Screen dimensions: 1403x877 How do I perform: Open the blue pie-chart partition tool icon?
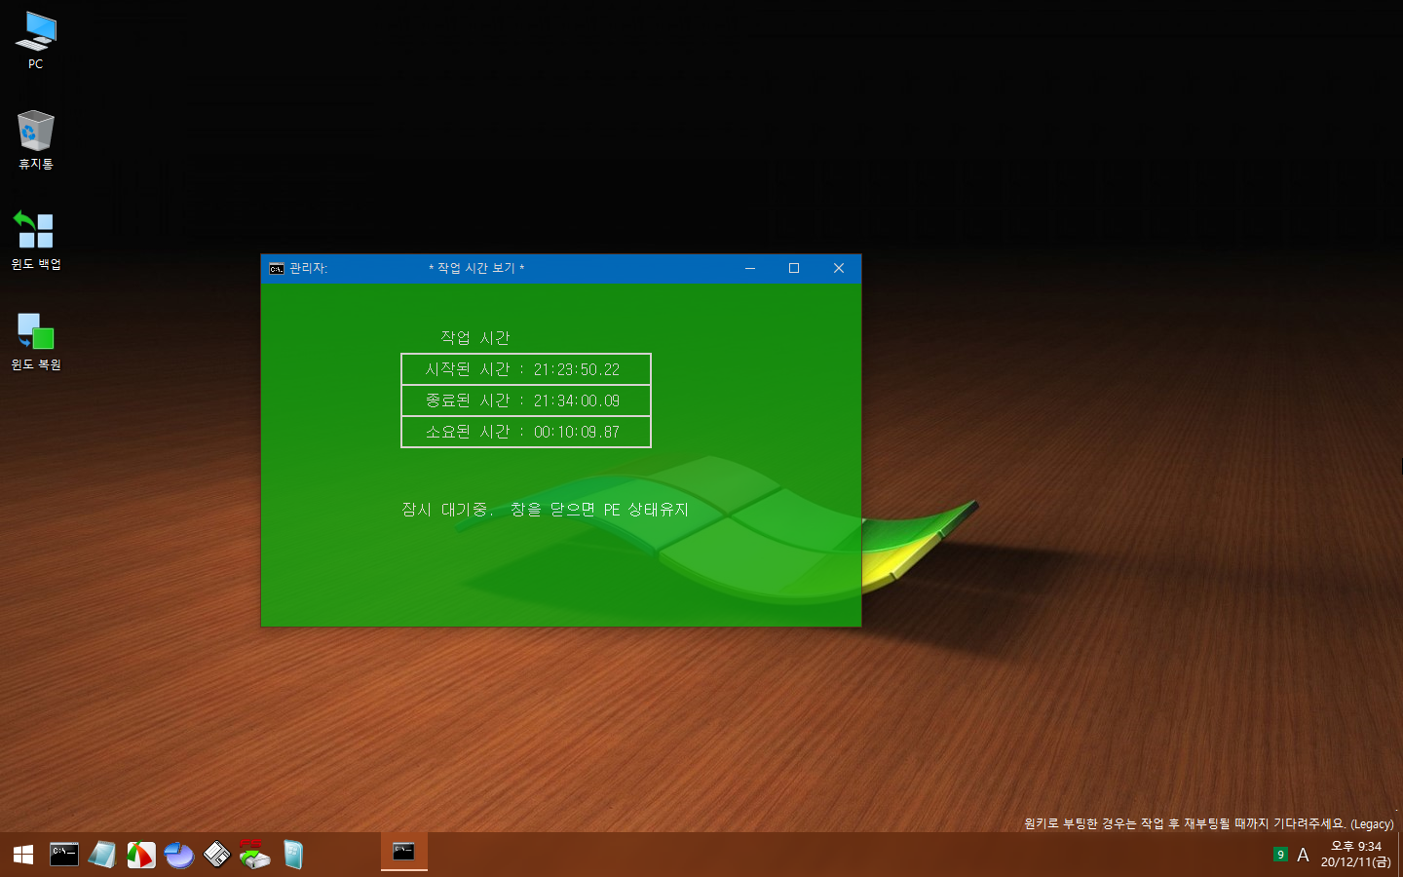pyautogui.click(x=179, y=855)
